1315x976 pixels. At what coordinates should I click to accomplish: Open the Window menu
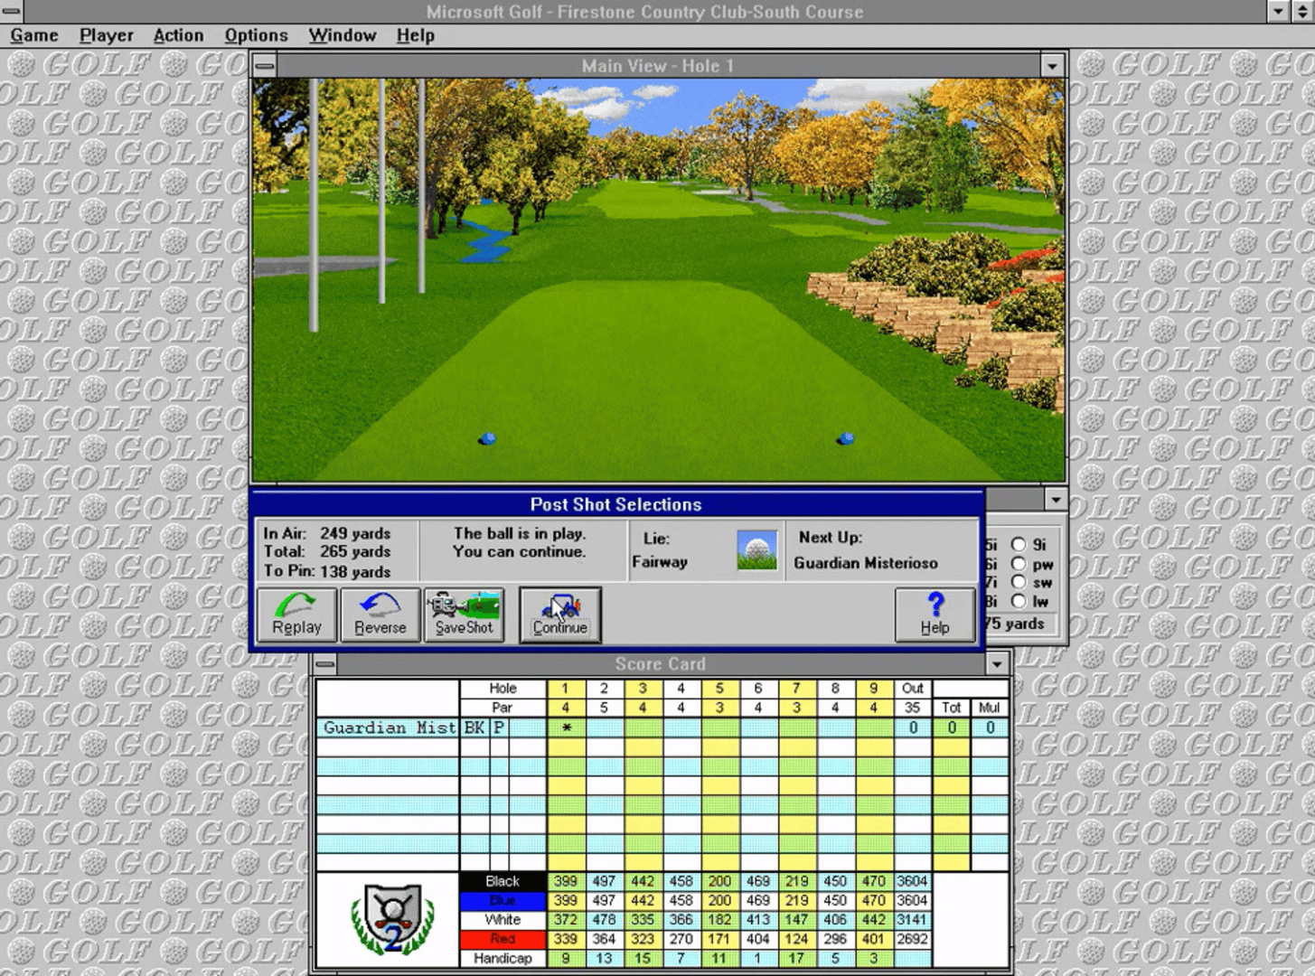[x=342, y=35]
